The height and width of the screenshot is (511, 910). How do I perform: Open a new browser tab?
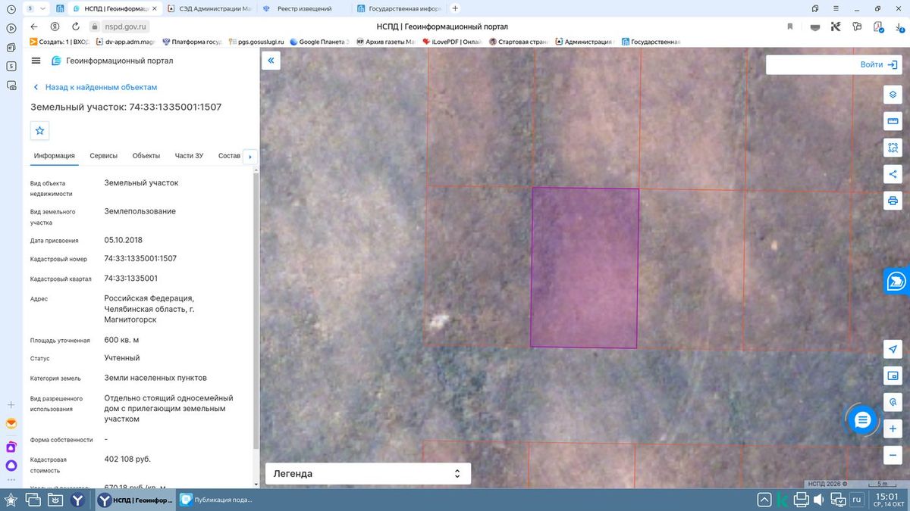[x=455, y=8]
